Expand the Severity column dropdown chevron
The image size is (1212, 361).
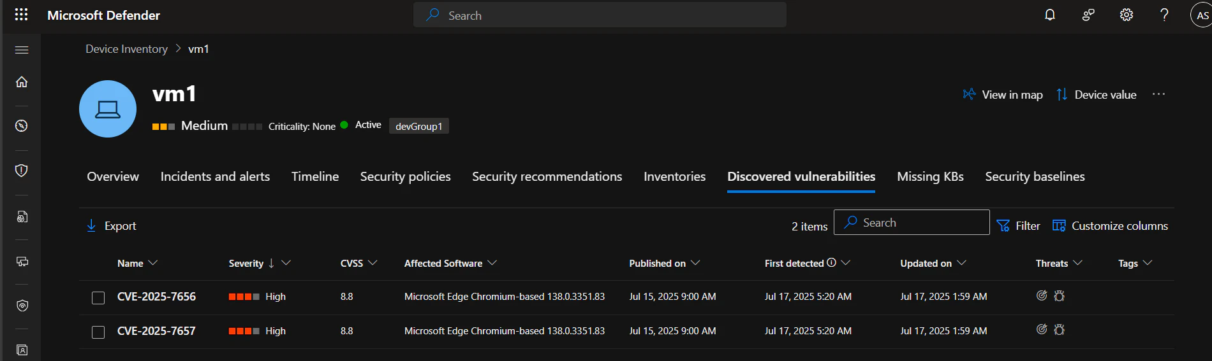point(286,263)
